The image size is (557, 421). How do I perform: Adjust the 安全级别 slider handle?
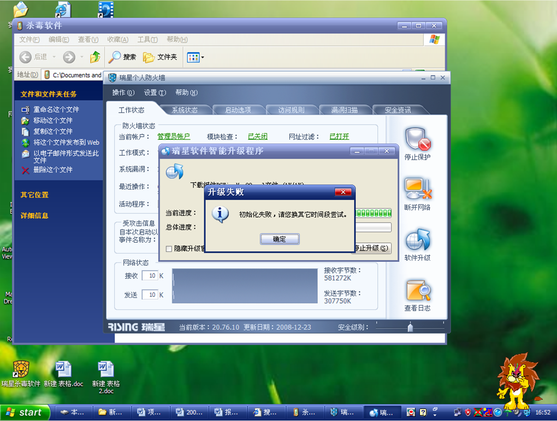tap(410, 327)
